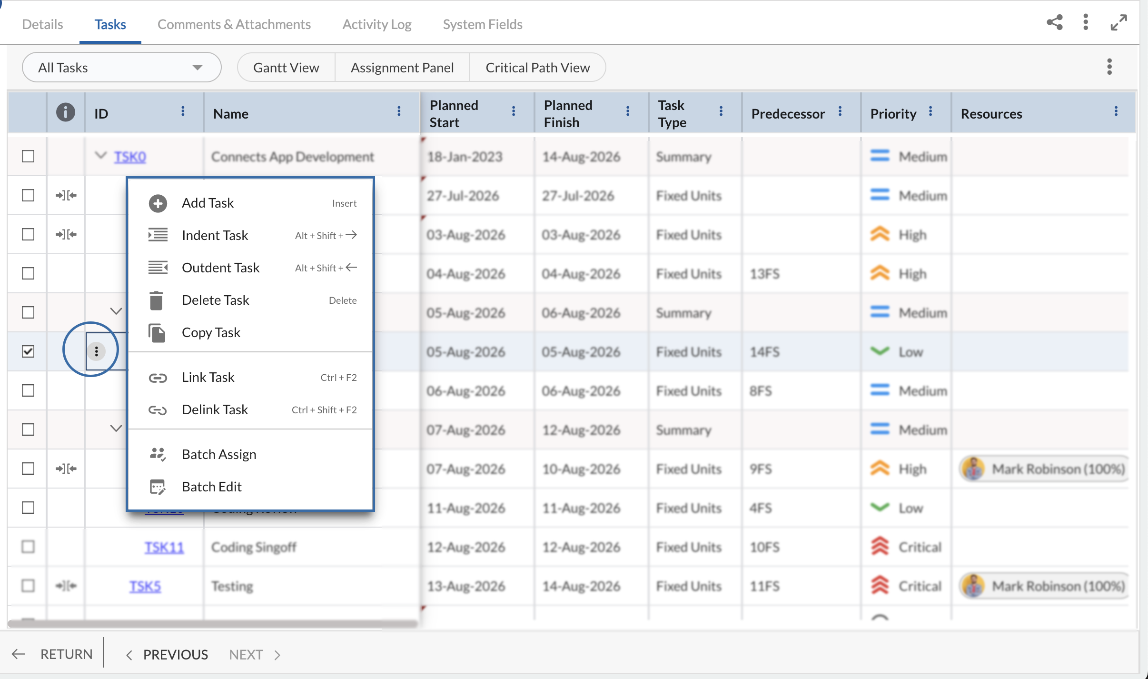1148x679 pixels.
Task: Open the Gantt View button
Action: [x=286, y=67]
